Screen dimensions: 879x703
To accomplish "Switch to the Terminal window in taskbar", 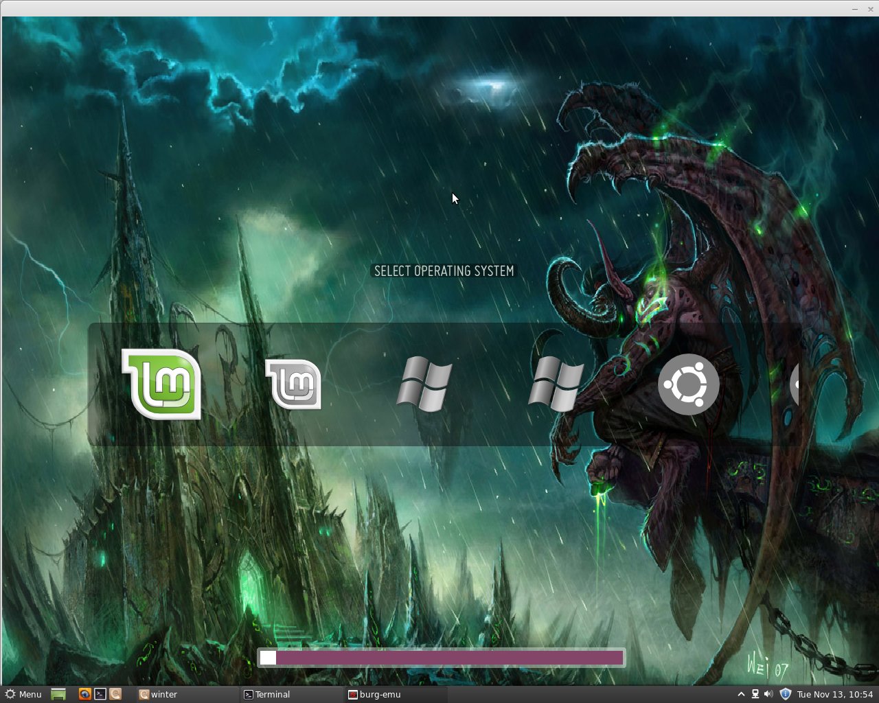I will (x=292, y=694).
